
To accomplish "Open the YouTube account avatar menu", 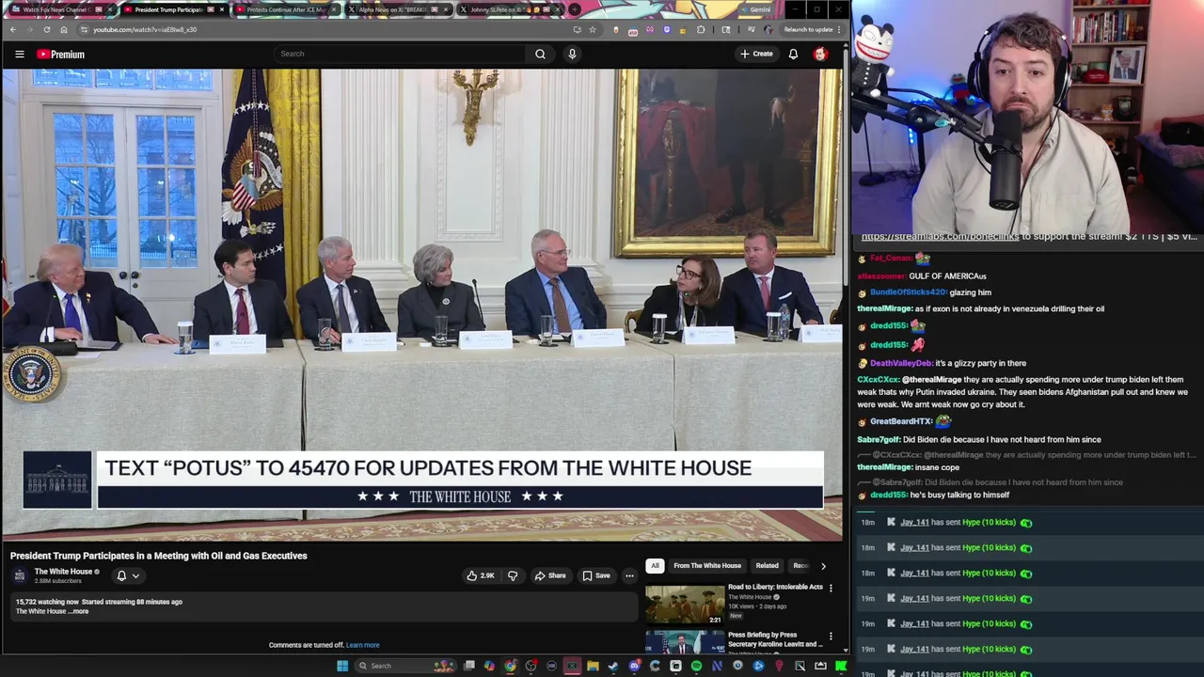I will 820,54.
